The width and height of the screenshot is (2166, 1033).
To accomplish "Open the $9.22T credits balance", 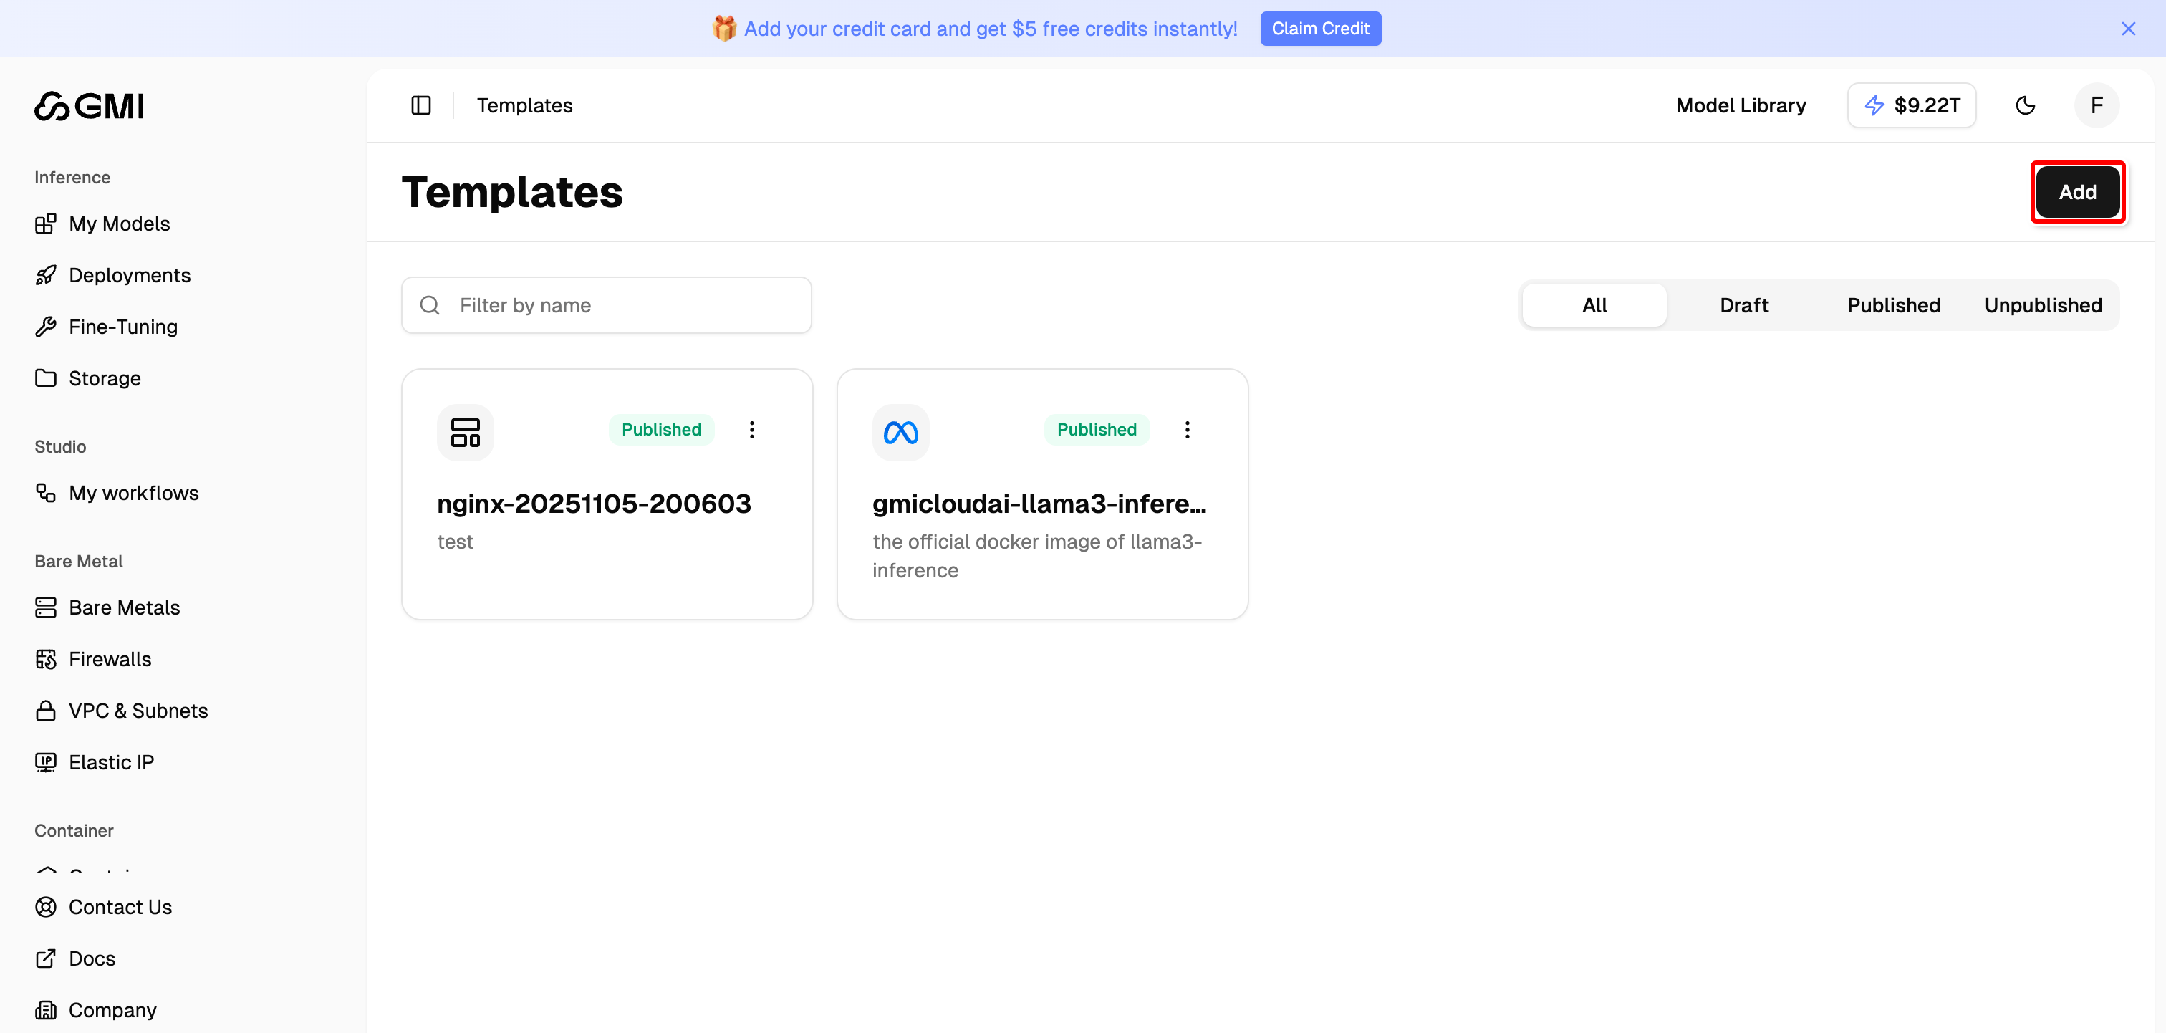I will pyautogui.click(x=1911, y=105).
